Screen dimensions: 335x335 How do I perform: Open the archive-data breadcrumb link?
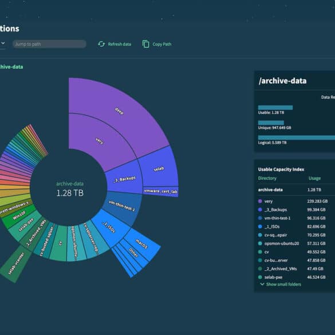coord(11,66)
